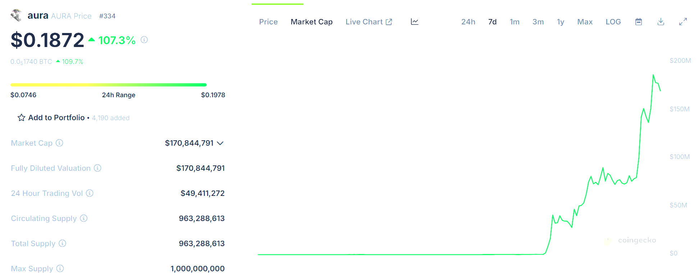Select the Max time range

(585, 22)
